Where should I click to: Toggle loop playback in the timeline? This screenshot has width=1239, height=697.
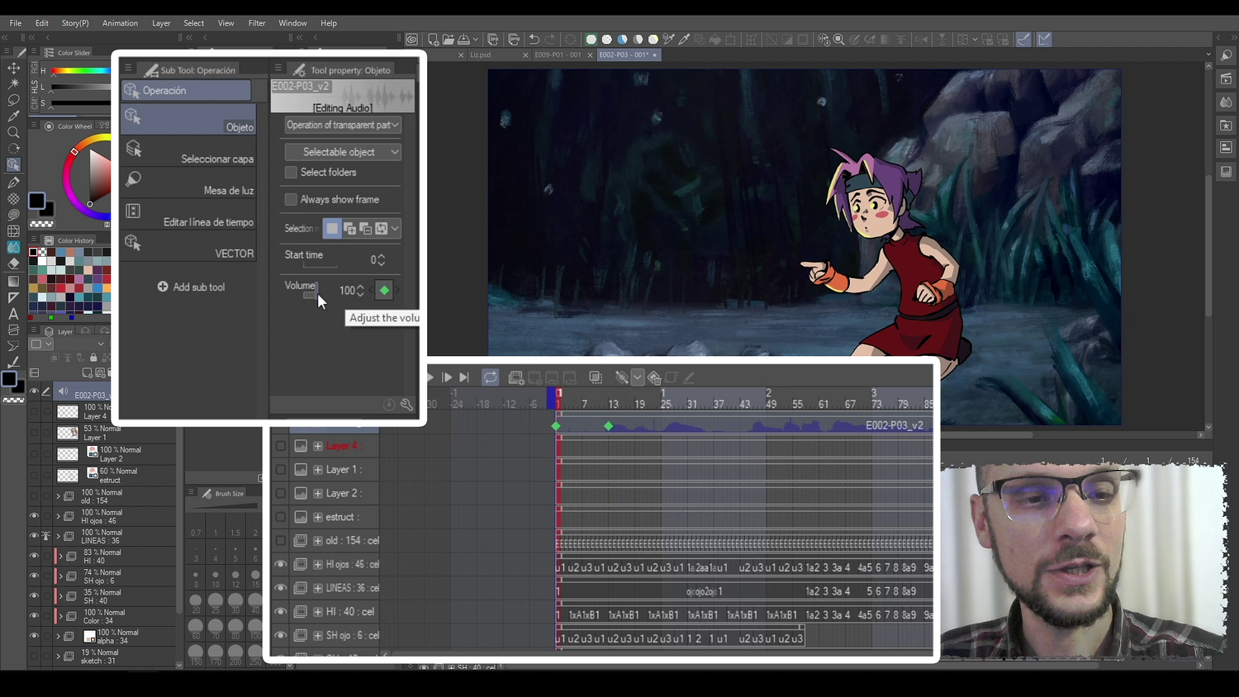(x=491, y=377)
